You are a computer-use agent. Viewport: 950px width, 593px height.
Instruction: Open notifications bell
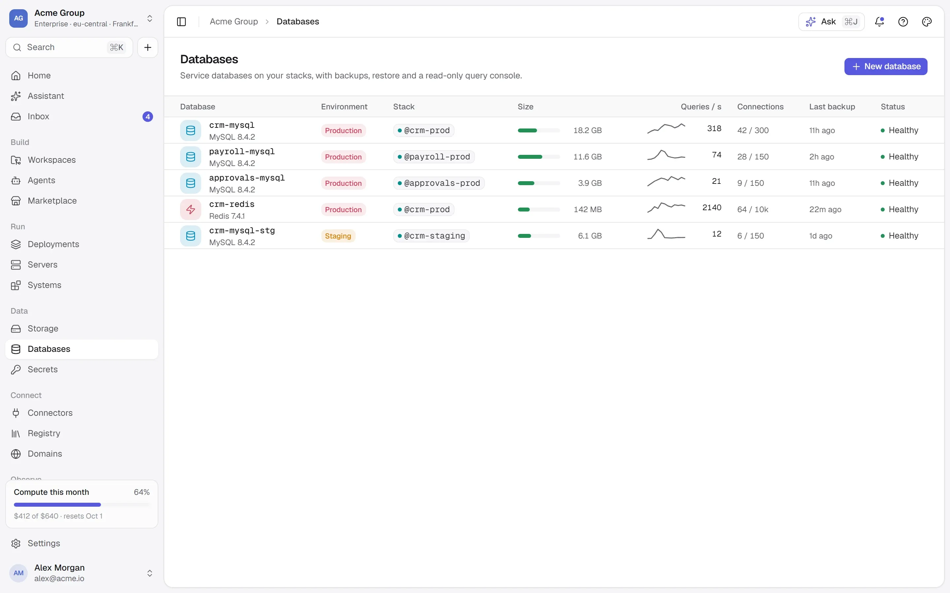(879, 21)
